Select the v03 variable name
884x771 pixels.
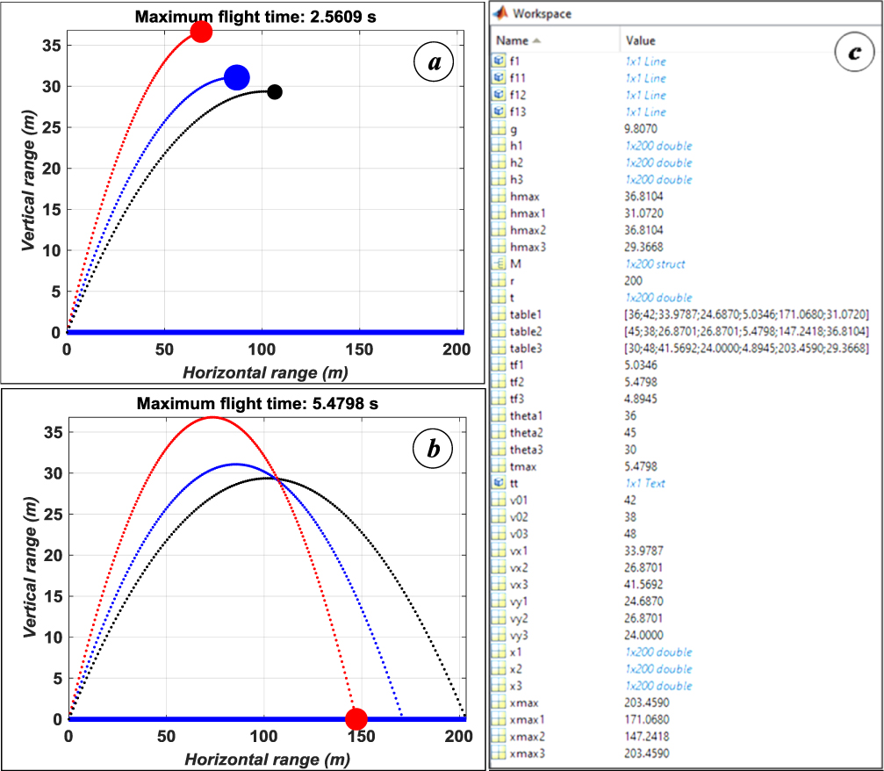pos(519,534)
